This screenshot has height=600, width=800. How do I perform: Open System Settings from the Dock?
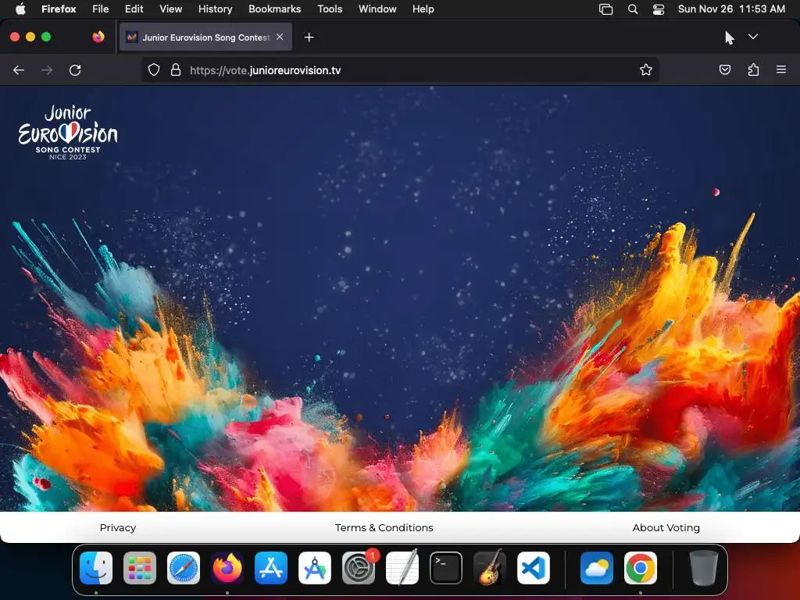(x=359, y=568)
